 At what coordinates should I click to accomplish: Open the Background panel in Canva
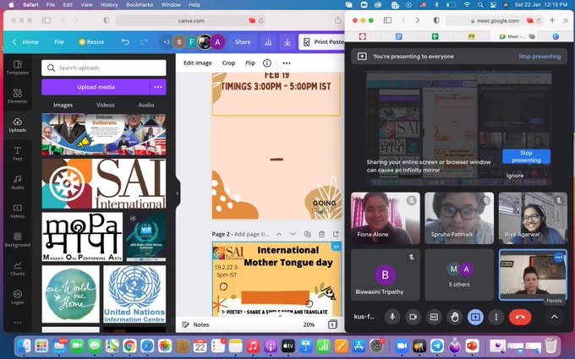click(x=17, y=240)
